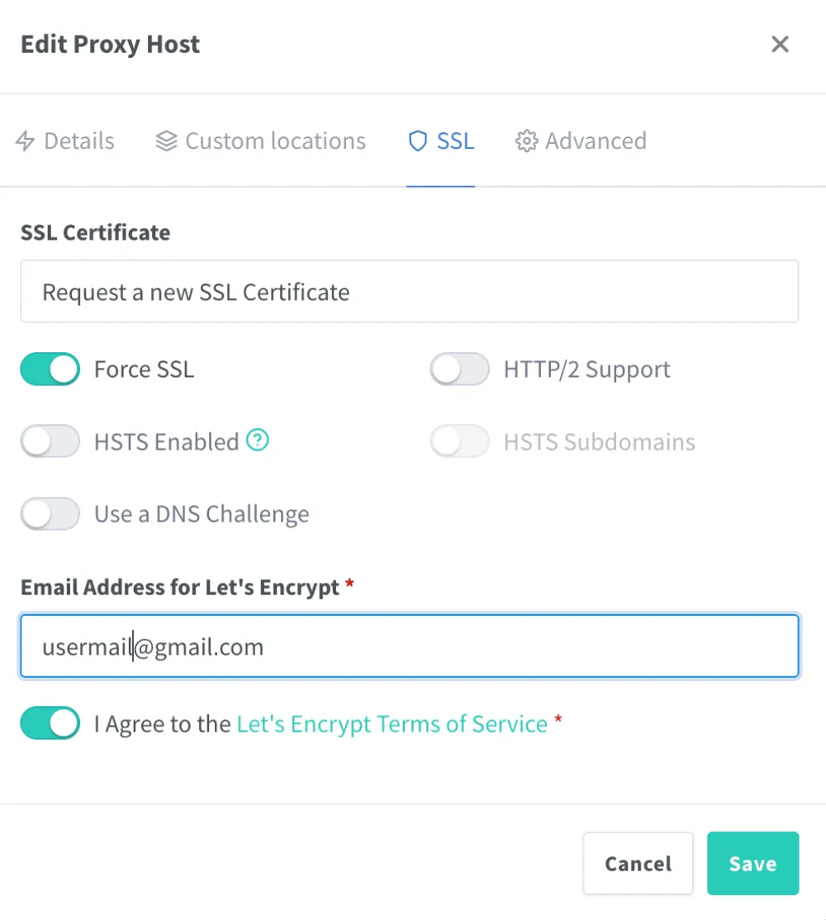The width and height of the screenshot is (826, 920).
Task: Switch to the Details tab
Action: pos(65,141)
